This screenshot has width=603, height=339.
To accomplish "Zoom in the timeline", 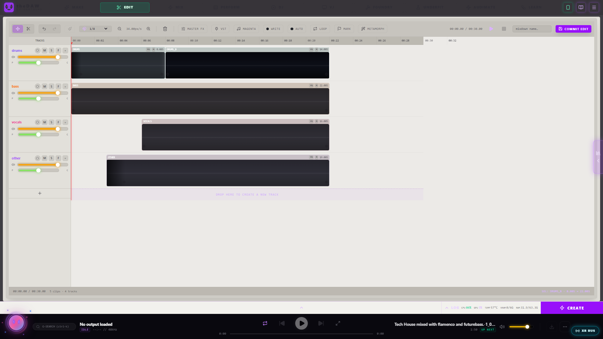I will coord(149,29).
